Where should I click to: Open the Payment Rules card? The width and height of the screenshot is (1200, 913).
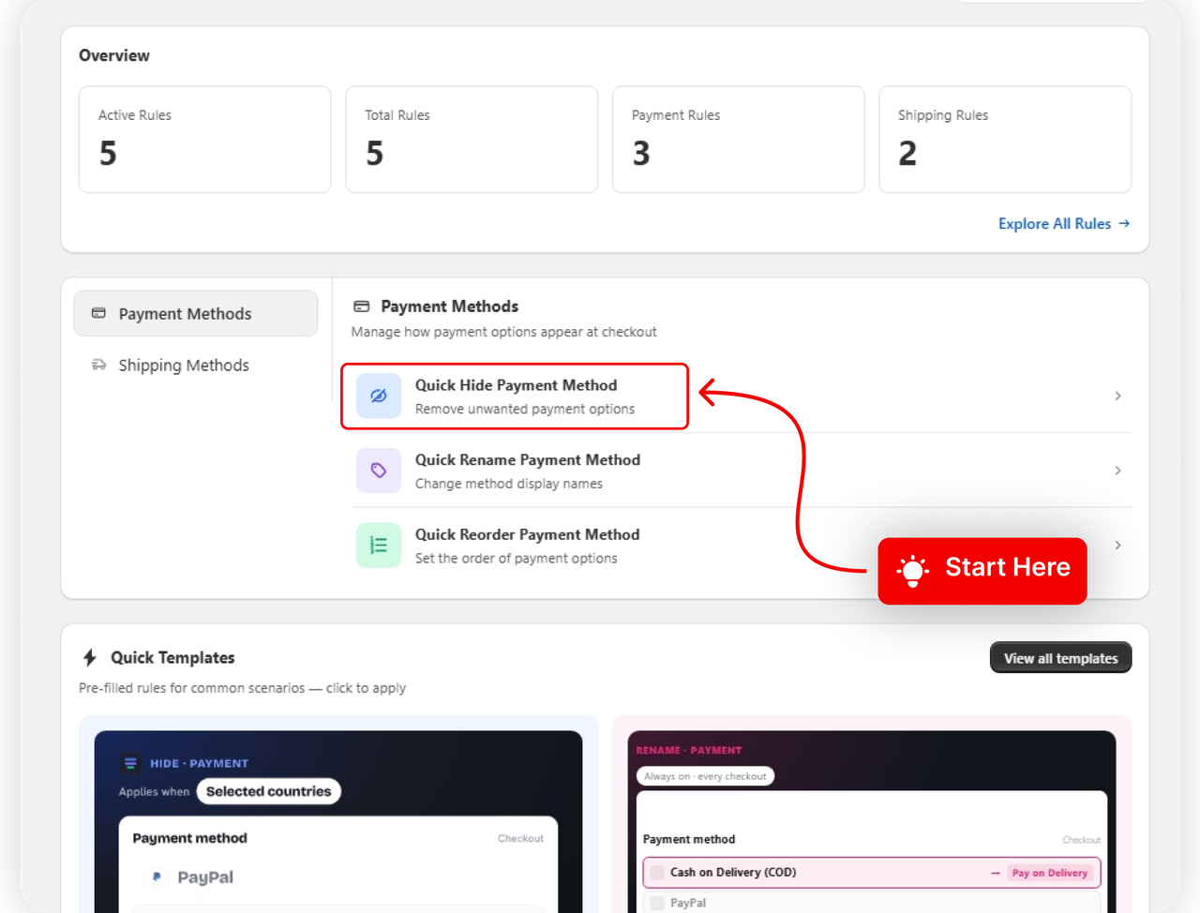tap(738, 140)
